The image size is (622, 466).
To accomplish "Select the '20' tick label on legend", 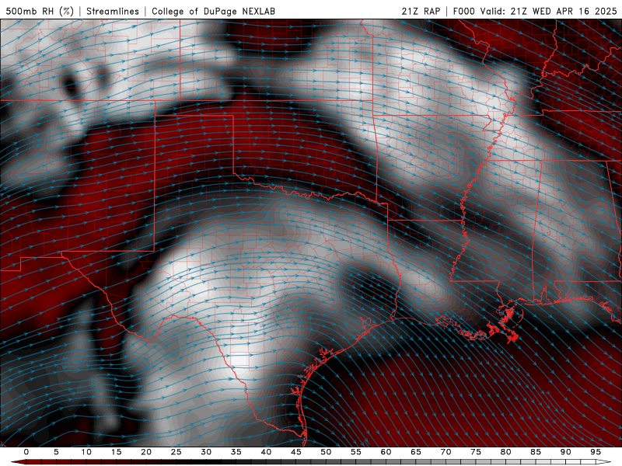I will (x=146, y=452).
